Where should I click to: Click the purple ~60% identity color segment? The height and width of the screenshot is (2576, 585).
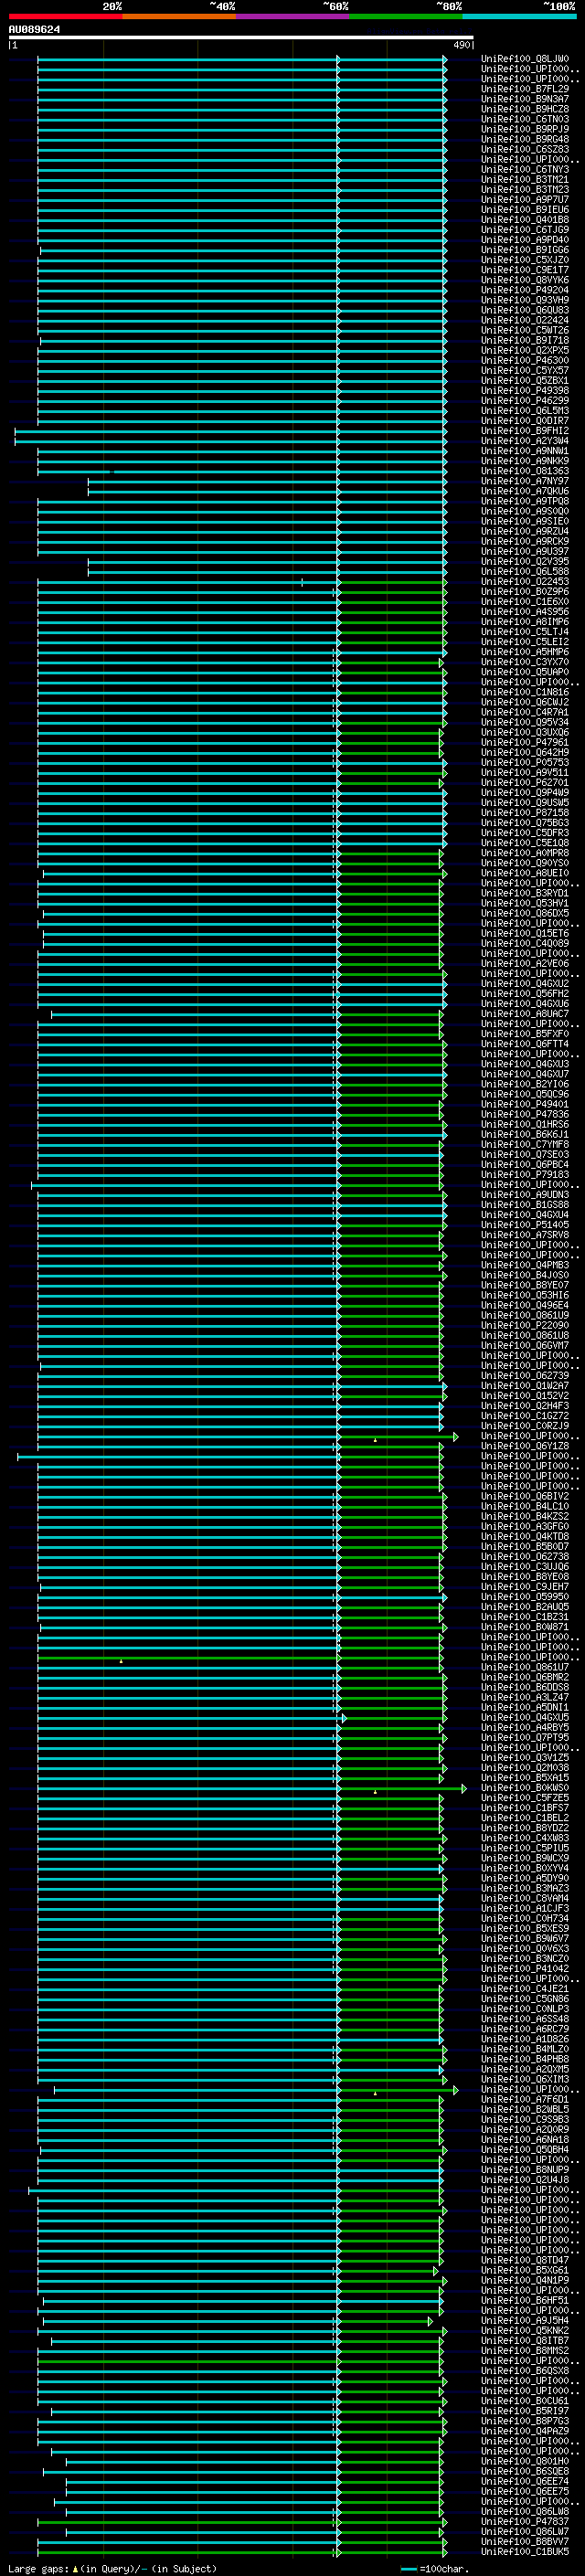(292, 16)
